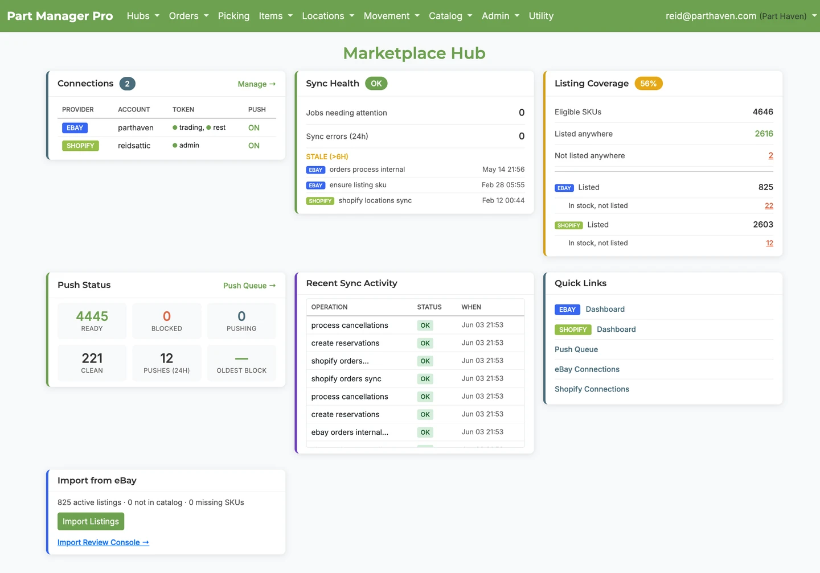The width and height of the screenshot is (820, 573).
Task: Open the Items dropdown menu
Action: pyautogui.click(x=276, y=16)
